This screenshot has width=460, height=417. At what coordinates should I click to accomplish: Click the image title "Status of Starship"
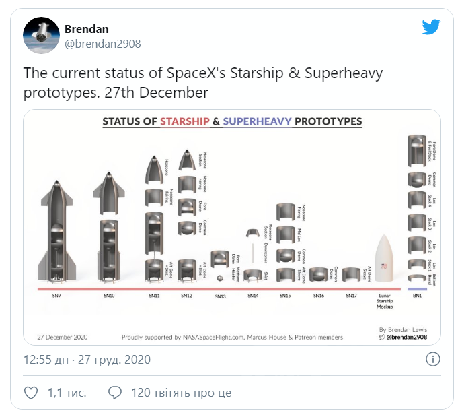click(232, 122)
